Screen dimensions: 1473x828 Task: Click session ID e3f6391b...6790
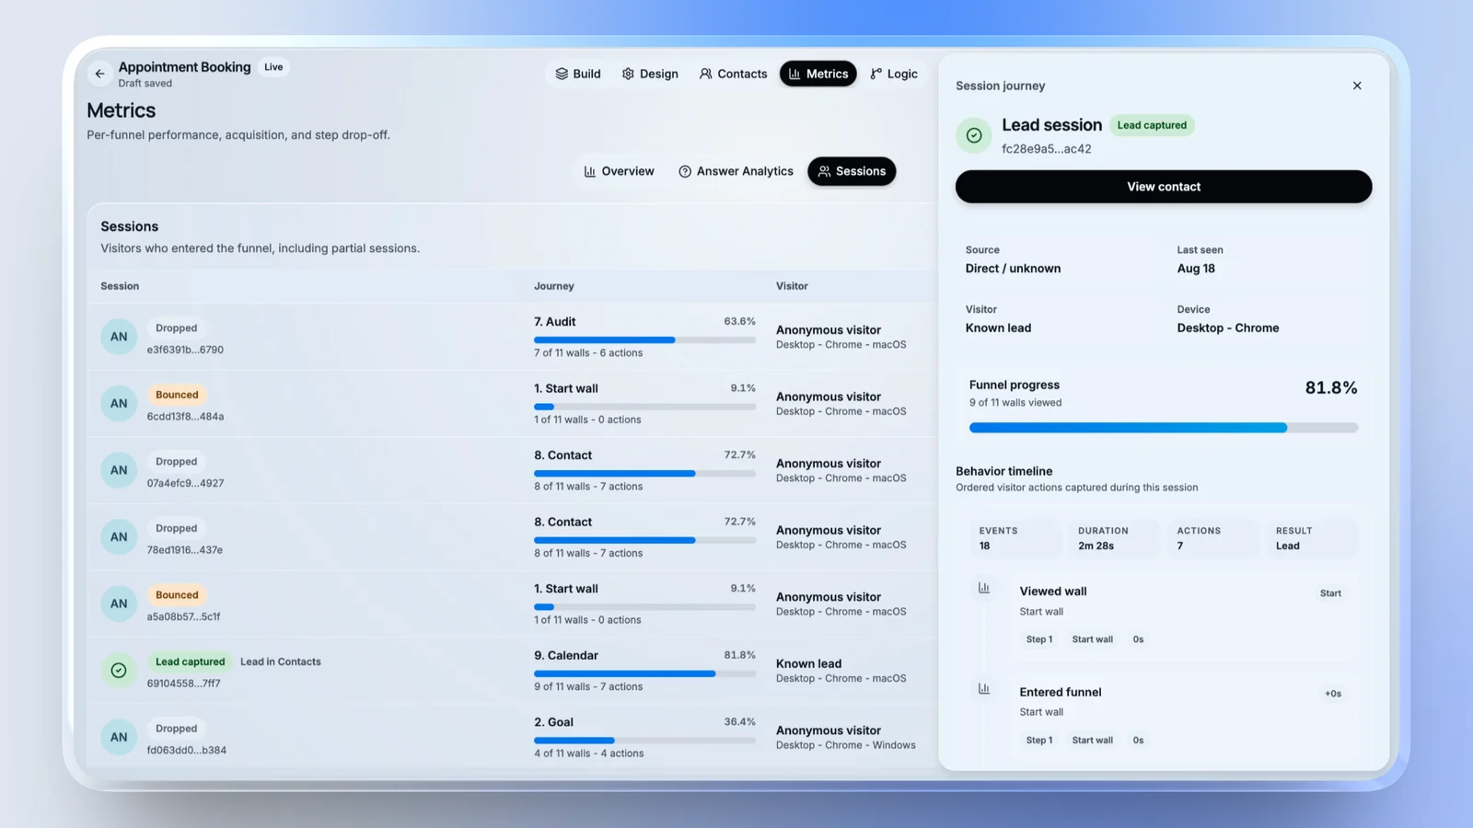click(185, 350)
